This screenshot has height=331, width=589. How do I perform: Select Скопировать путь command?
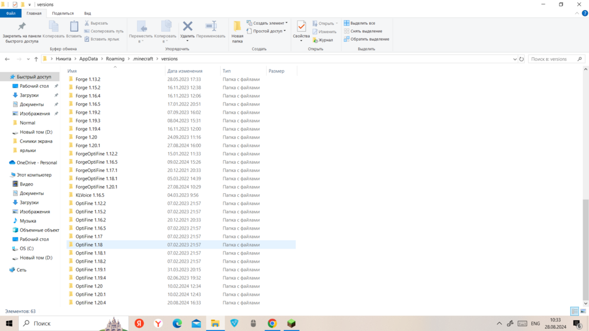point(104,31)
